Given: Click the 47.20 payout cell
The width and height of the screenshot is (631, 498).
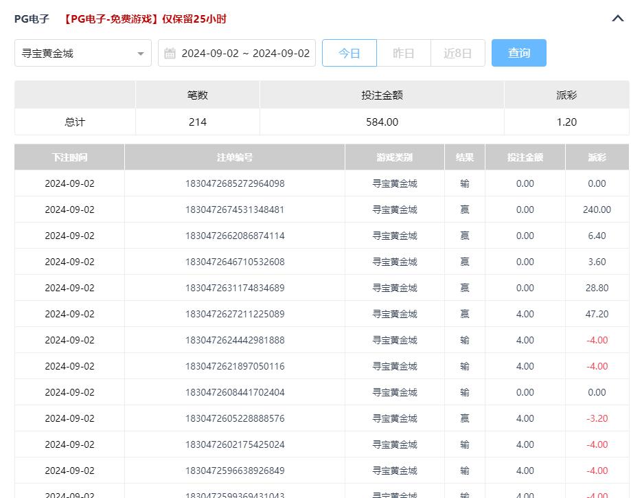Looking at the screenshot, I should pyautogui.click(x=597, y=314).
